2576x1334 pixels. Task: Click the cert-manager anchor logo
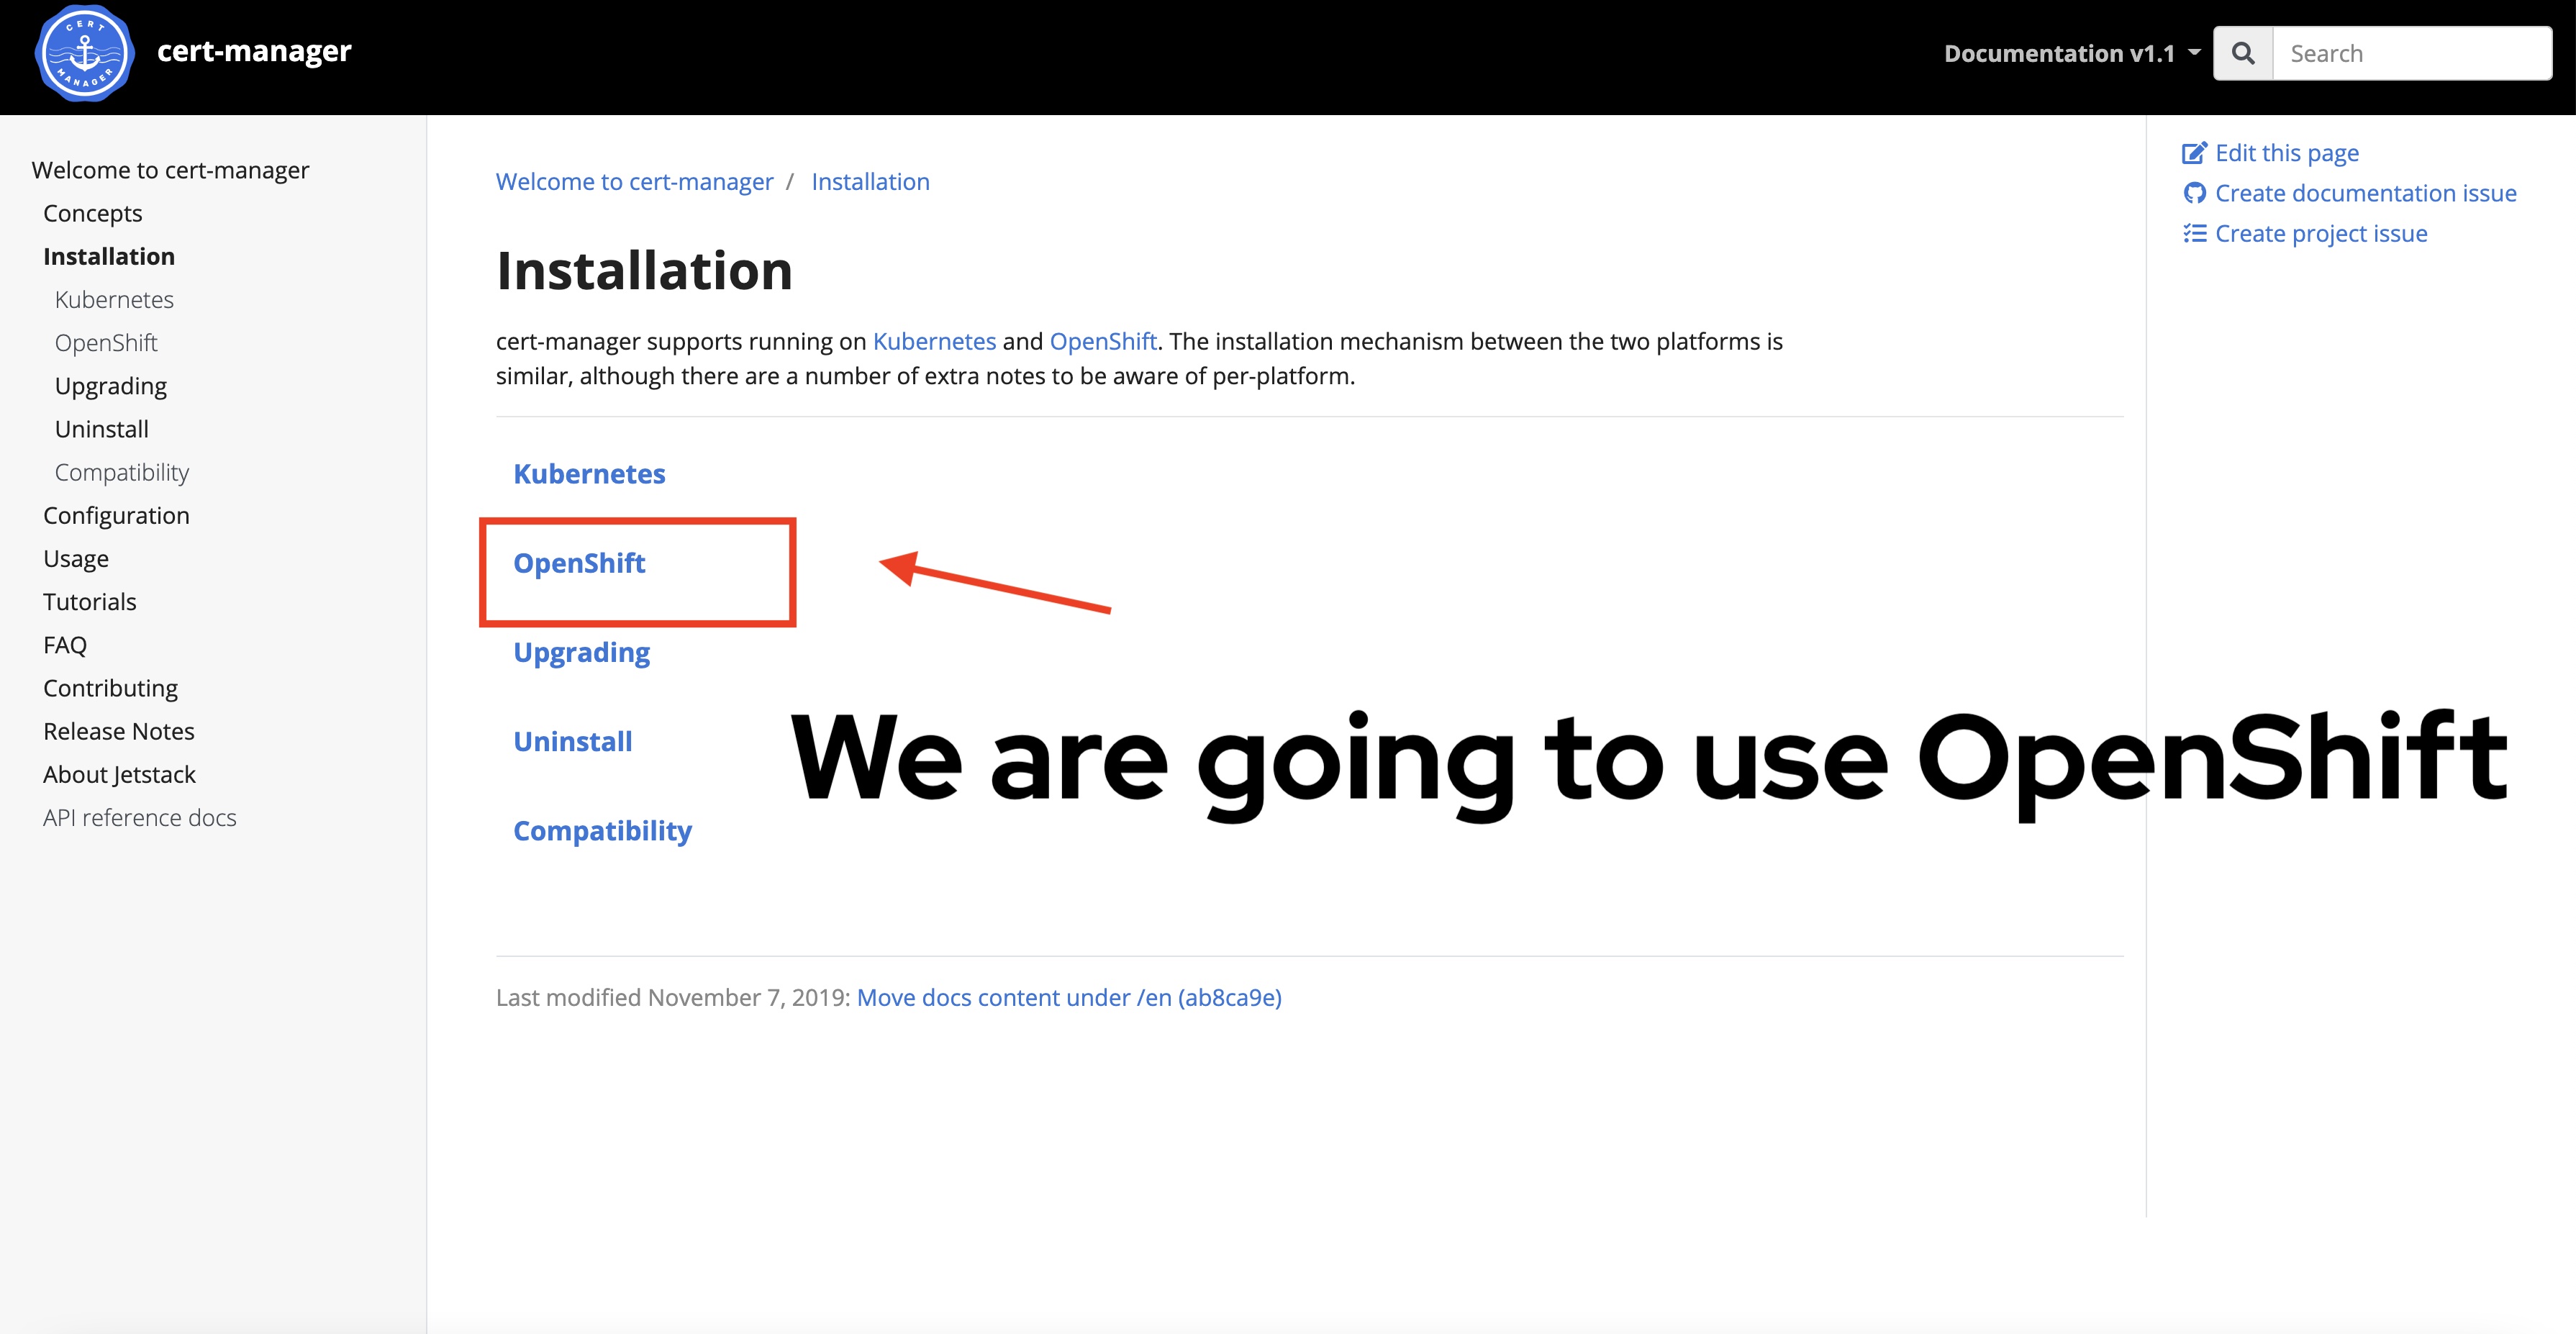85,53
